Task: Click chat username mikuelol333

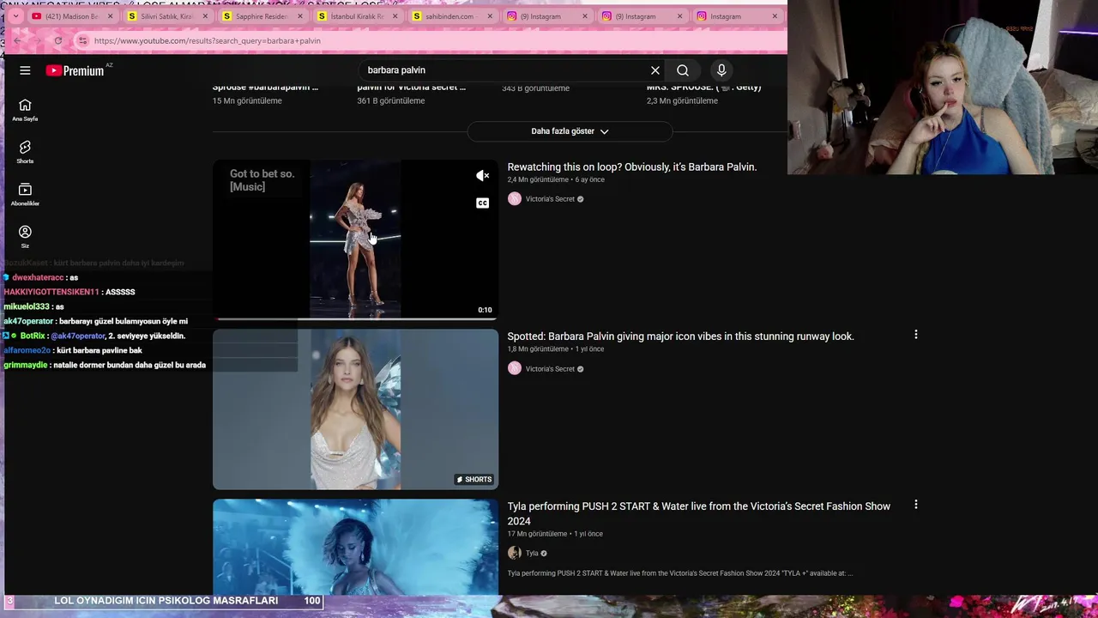Action: [27, 306]
